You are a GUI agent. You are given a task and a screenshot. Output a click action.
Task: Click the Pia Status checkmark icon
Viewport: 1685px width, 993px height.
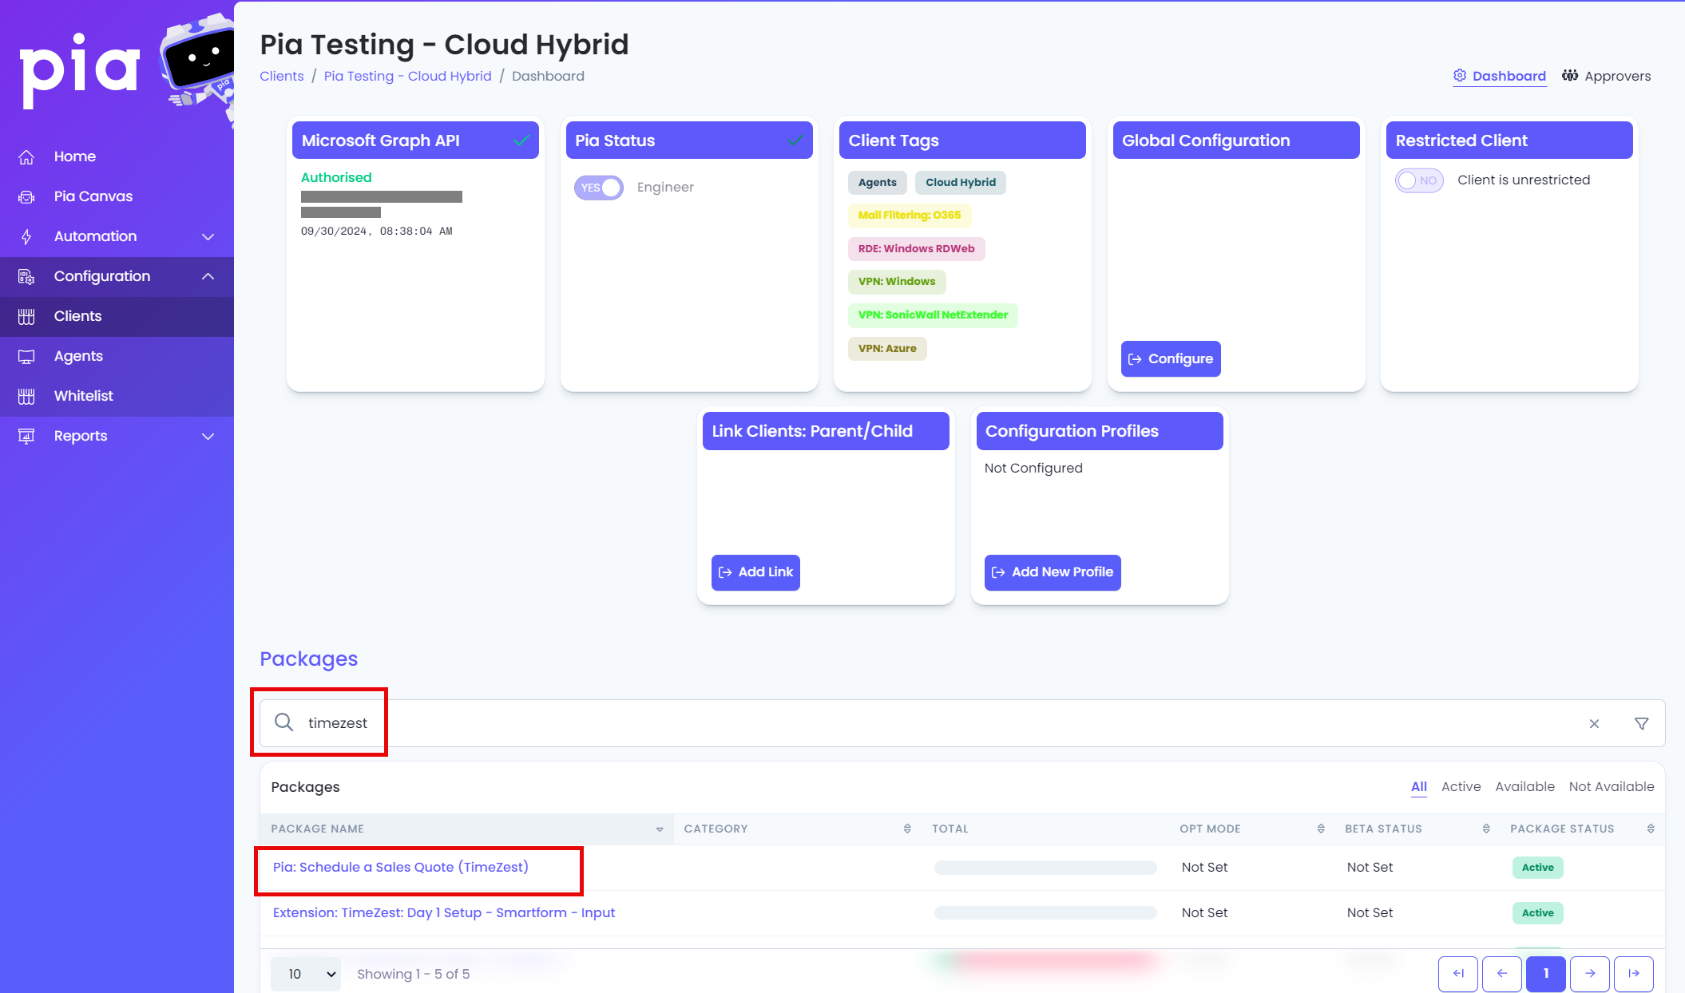[795, 140]
